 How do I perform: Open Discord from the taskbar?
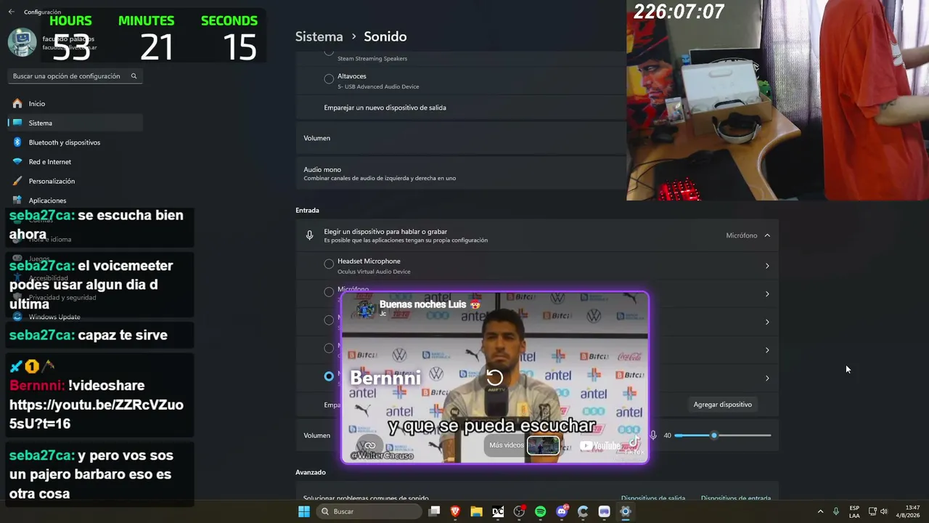tap(562, 511)
